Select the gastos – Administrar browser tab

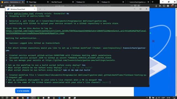(x=12, y=2)
